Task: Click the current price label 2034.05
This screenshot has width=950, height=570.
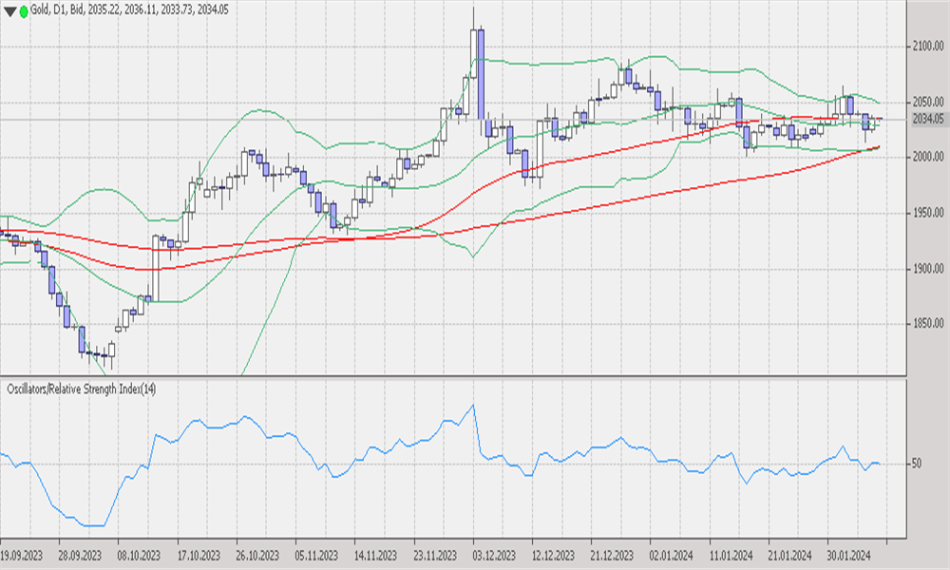Action: coord(927,119)
